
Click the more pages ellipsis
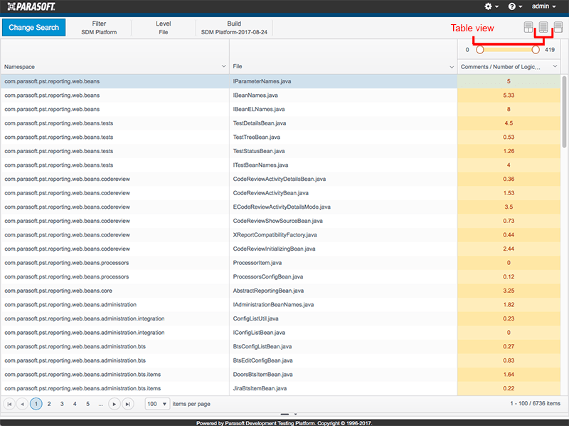click(100, 404)
